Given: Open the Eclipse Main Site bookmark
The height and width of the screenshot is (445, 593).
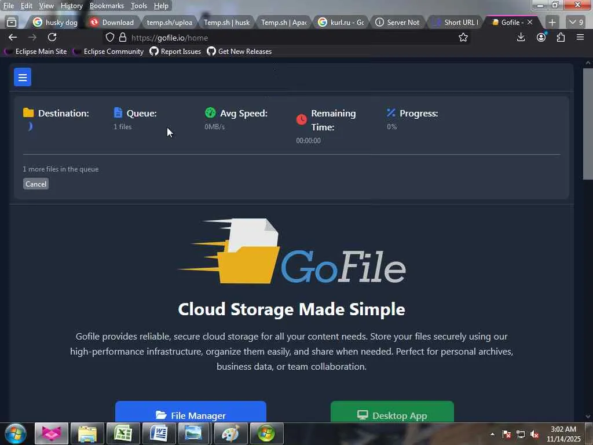Looking at the screenshot, I should tap(35, 52).
